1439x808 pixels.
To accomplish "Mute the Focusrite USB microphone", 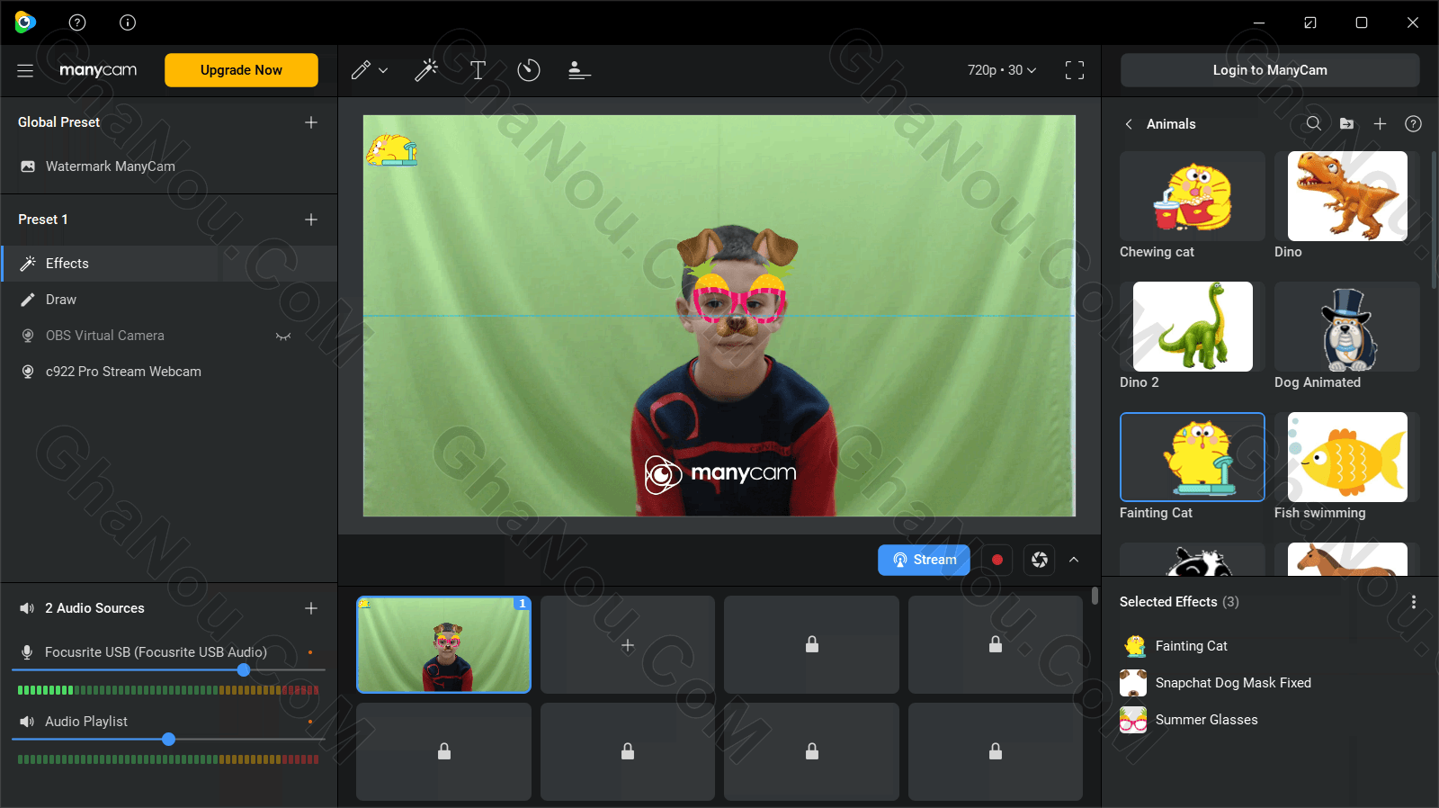I will tap(27, 652).
